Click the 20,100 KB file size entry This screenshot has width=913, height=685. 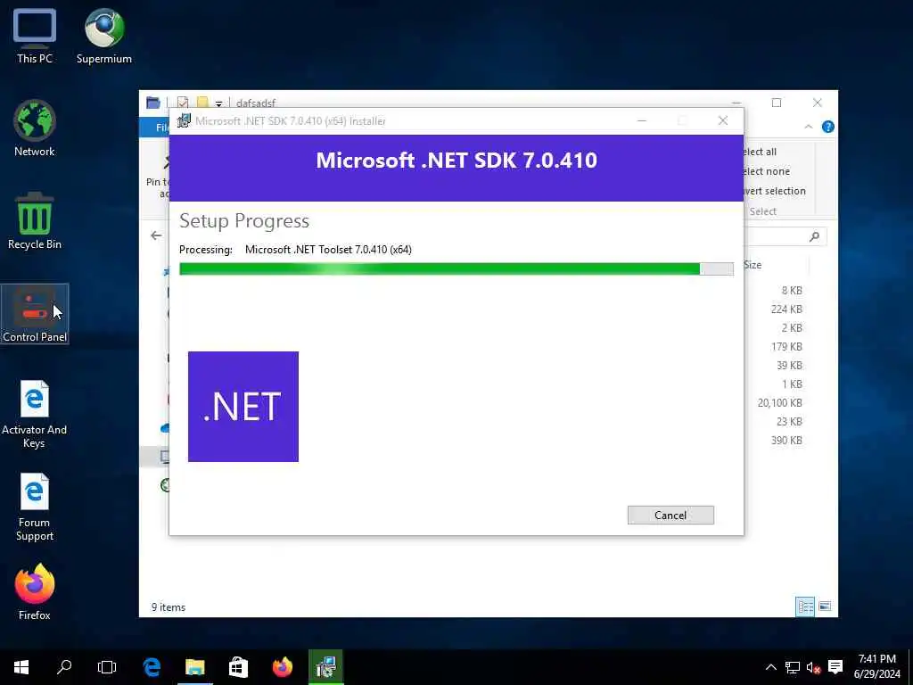coord(779,402)
